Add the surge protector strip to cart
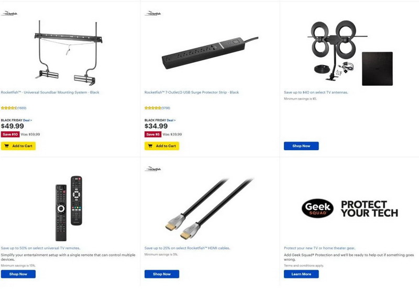Screen dimensions: 419x289 coord(162,146)
